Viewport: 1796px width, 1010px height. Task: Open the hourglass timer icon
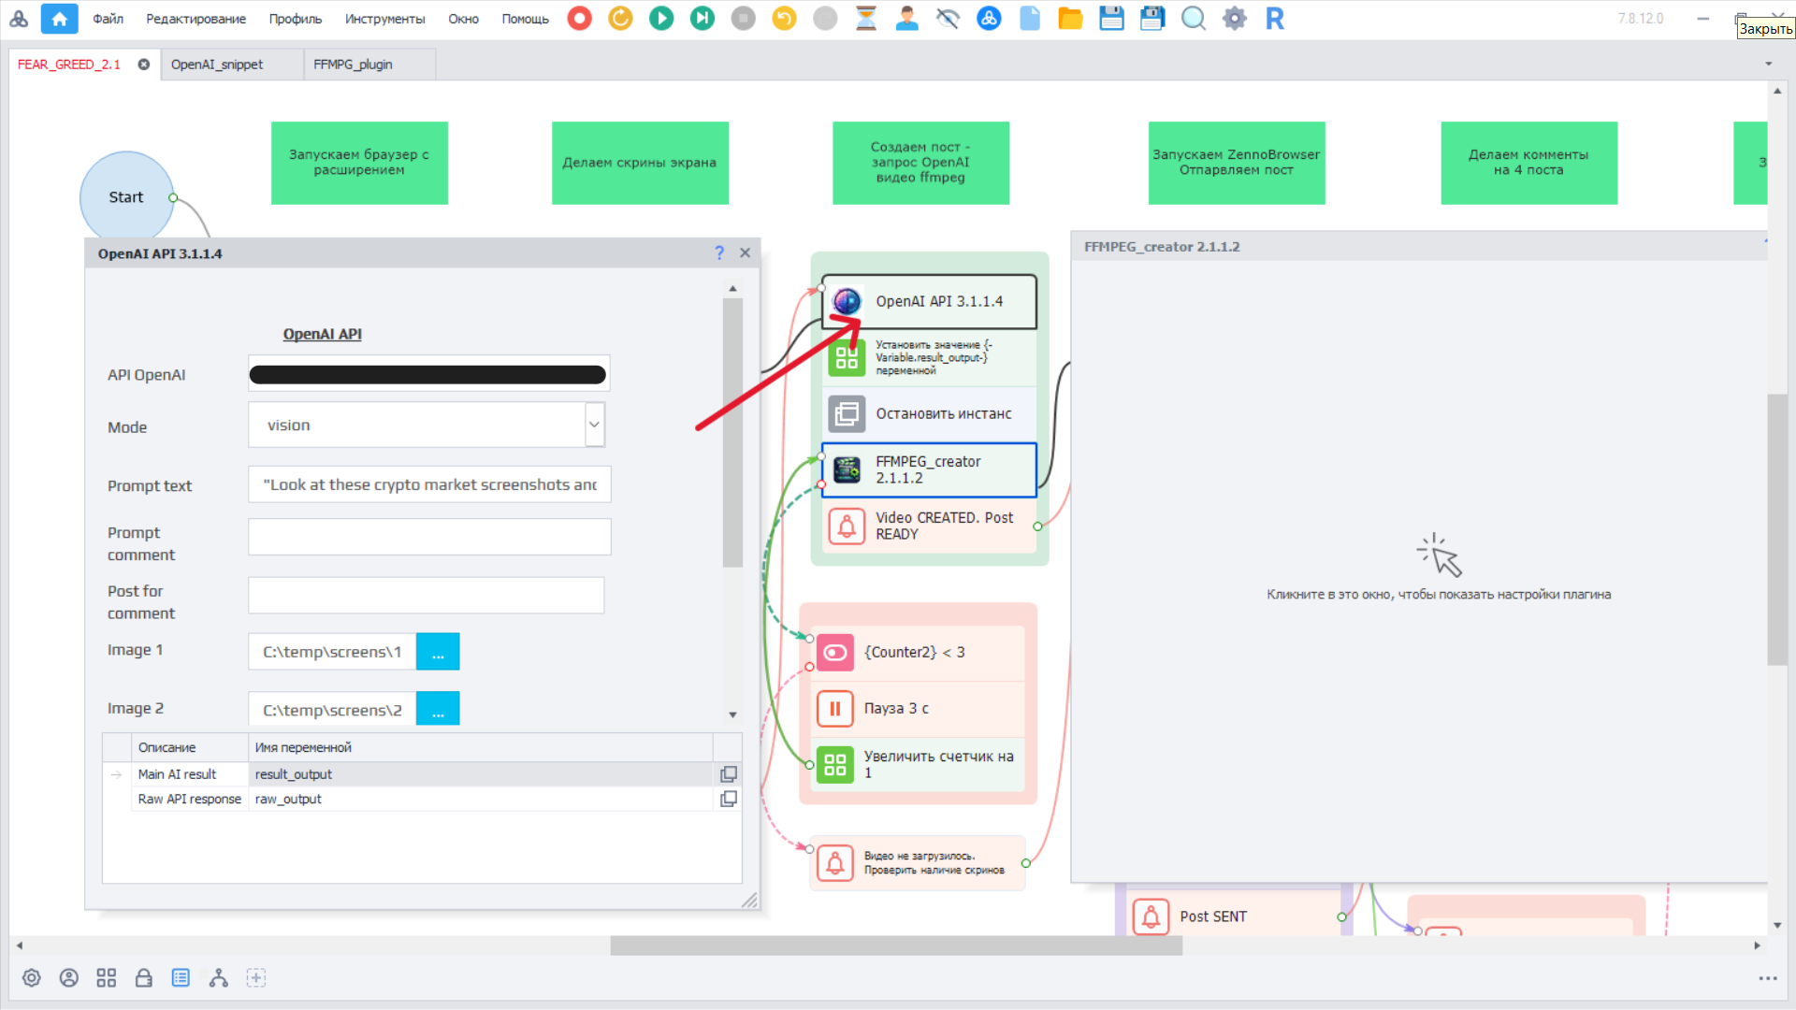[x=866, y=18]
